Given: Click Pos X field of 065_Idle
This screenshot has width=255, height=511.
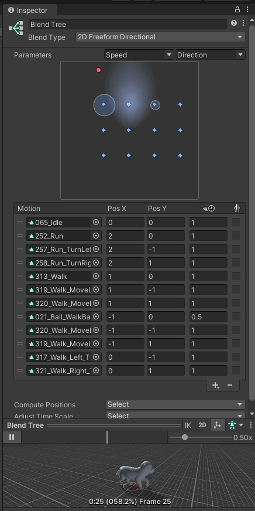Looking at the screenshot, I should tap(125, 222).
